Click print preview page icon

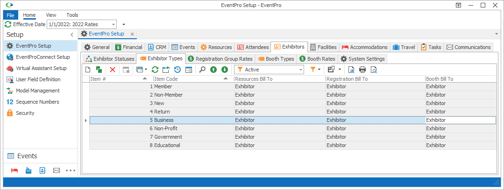pyautogui.click(x=351, y=70)
